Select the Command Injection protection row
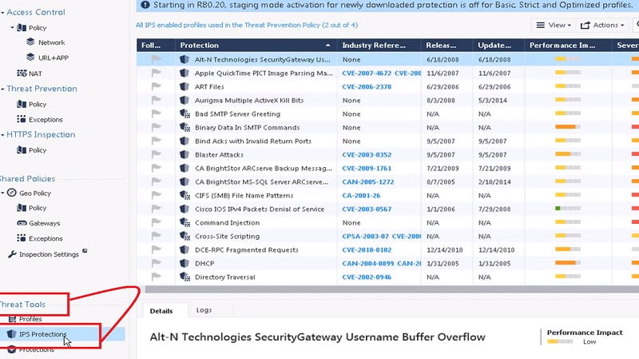 [387, 223]
